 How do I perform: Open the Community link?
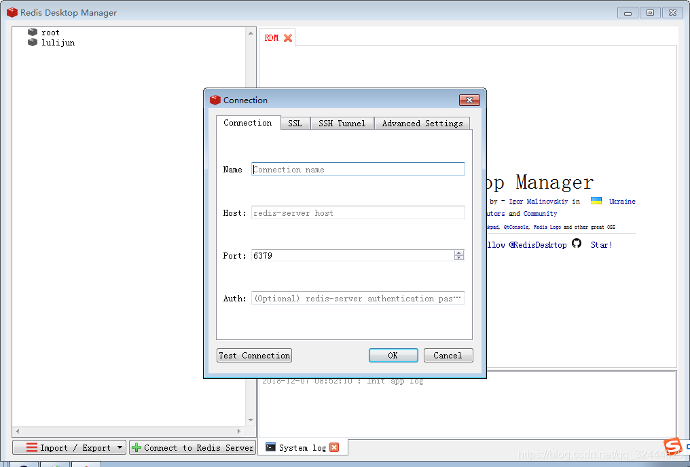pyautogui.click(x=540, y=214)
